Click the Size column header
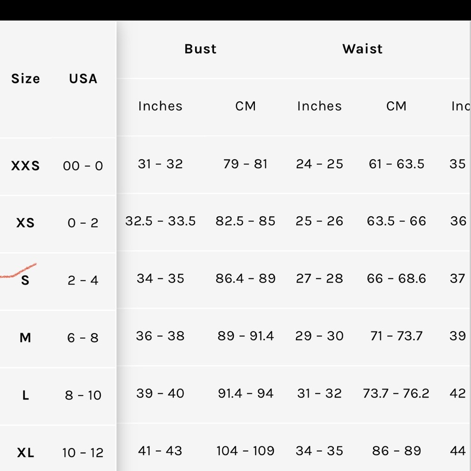The height and width of the screenshot is (471, 471). (25, 79)
